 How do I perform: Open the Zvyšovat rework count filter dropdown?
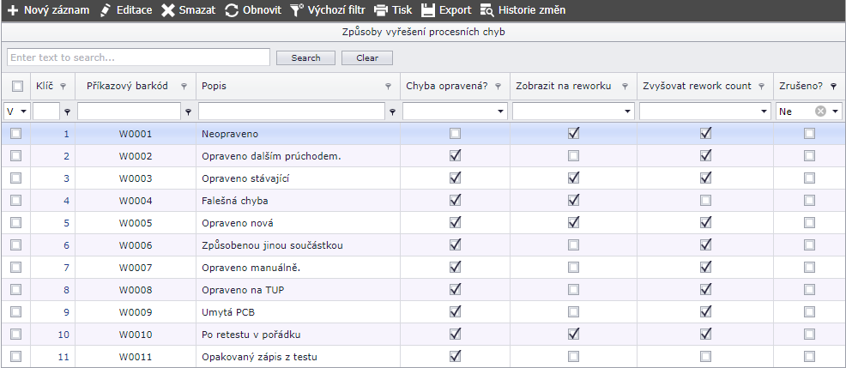(764, 112)
